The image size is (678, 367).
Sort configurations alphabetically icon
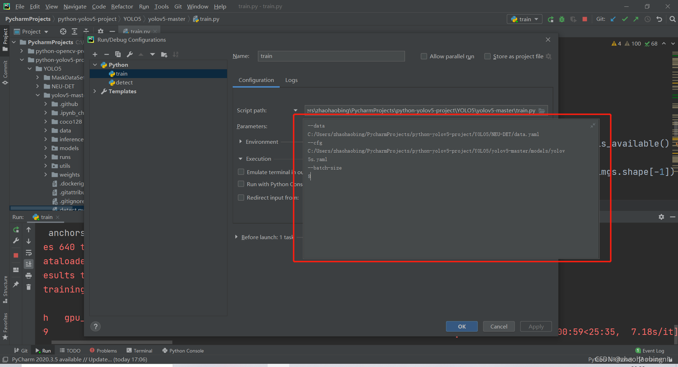[x=176, y=54]
